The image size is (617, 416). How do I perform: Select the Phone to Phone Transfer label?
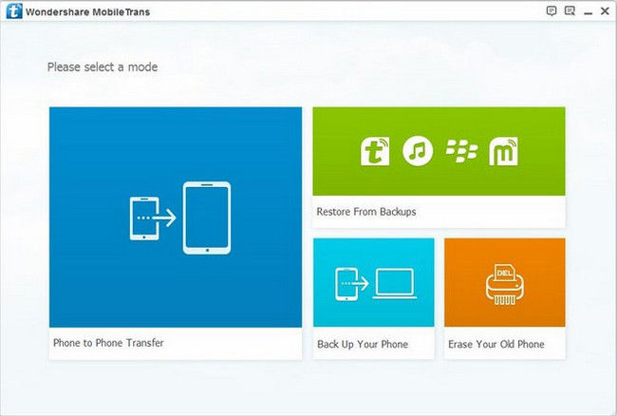point(108,343)
